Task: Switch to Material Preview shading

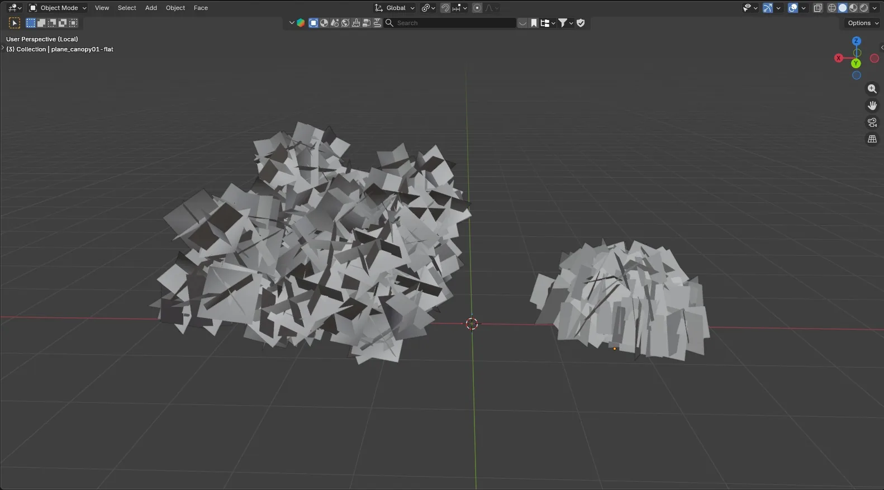Action: [x=853, y=8]
